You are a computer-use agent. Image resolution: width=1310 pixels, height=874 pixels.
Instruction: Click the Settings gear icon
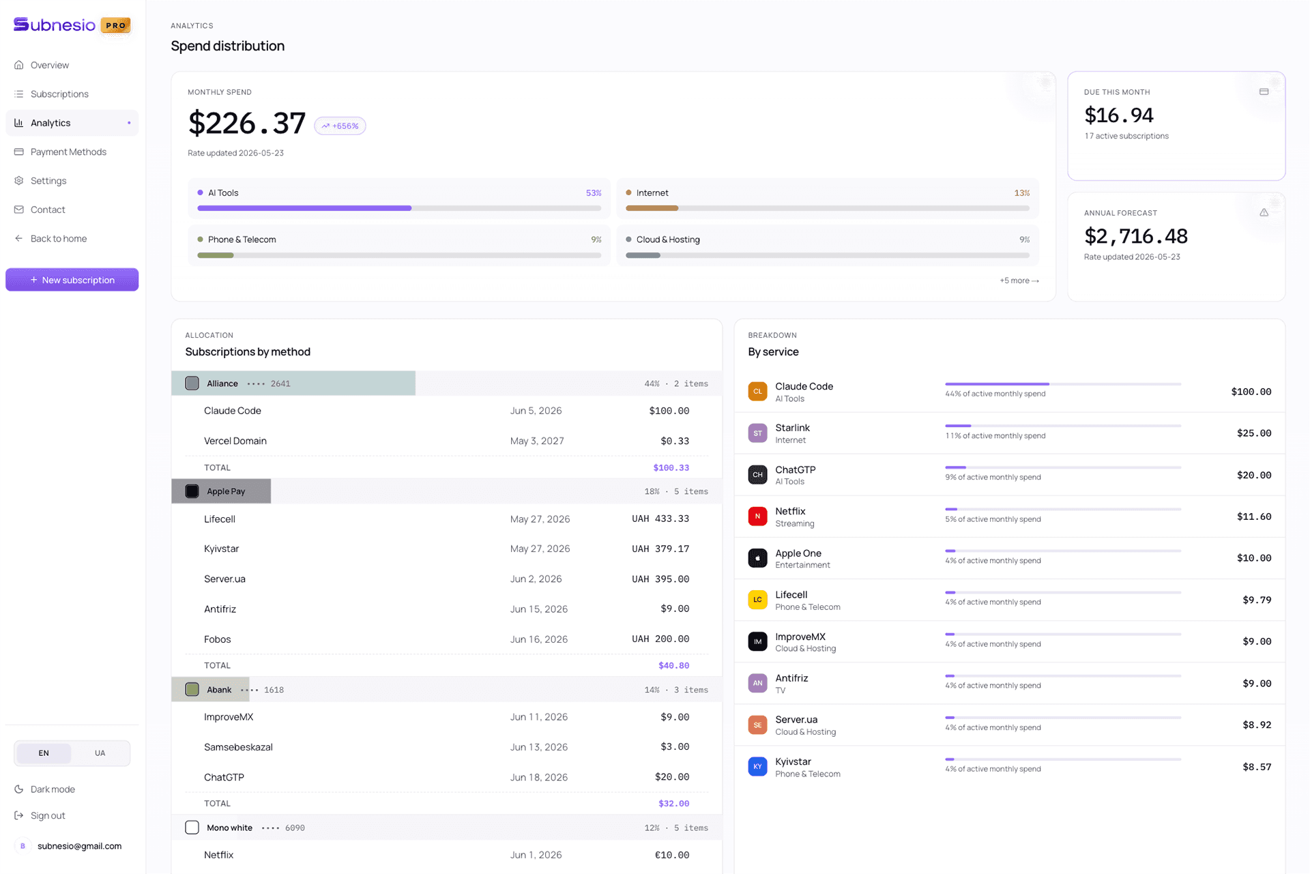[19, 180]
